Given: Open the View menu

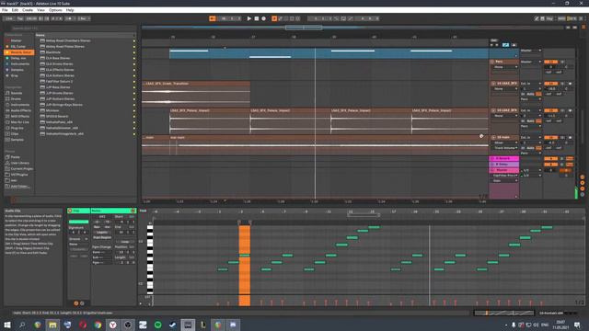Looking at the screenshot, I should pyautogui.click(x=40, y=10).
